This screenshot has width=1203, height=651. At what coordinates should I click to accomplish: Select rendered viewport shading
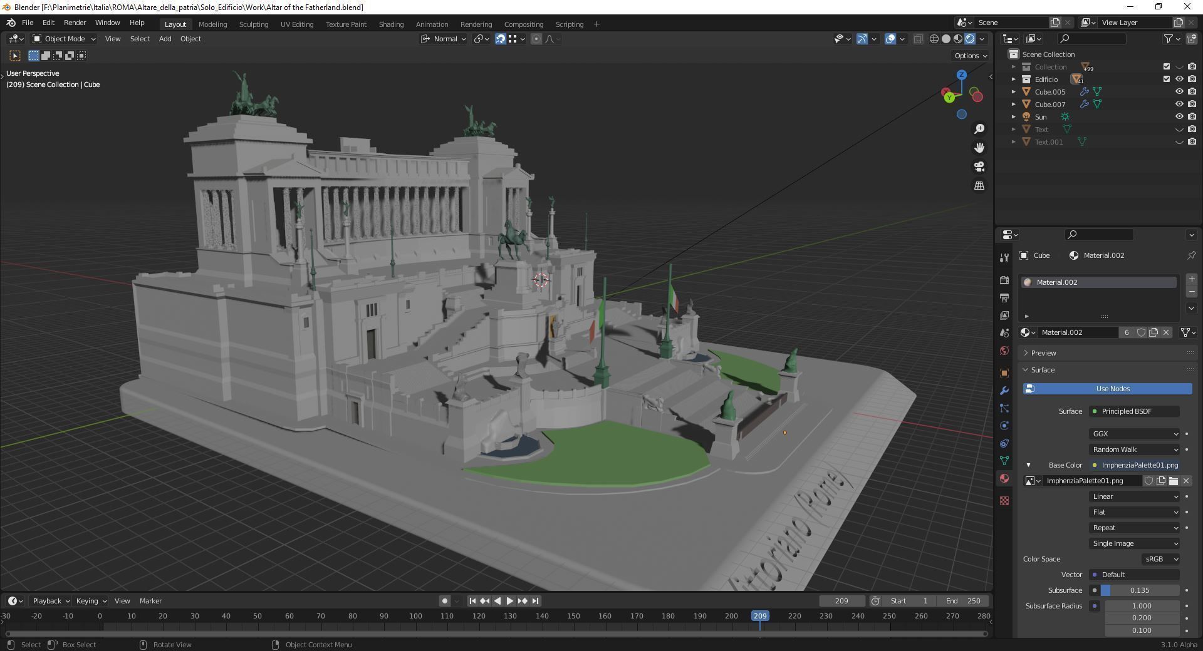(x=970, y=39)
